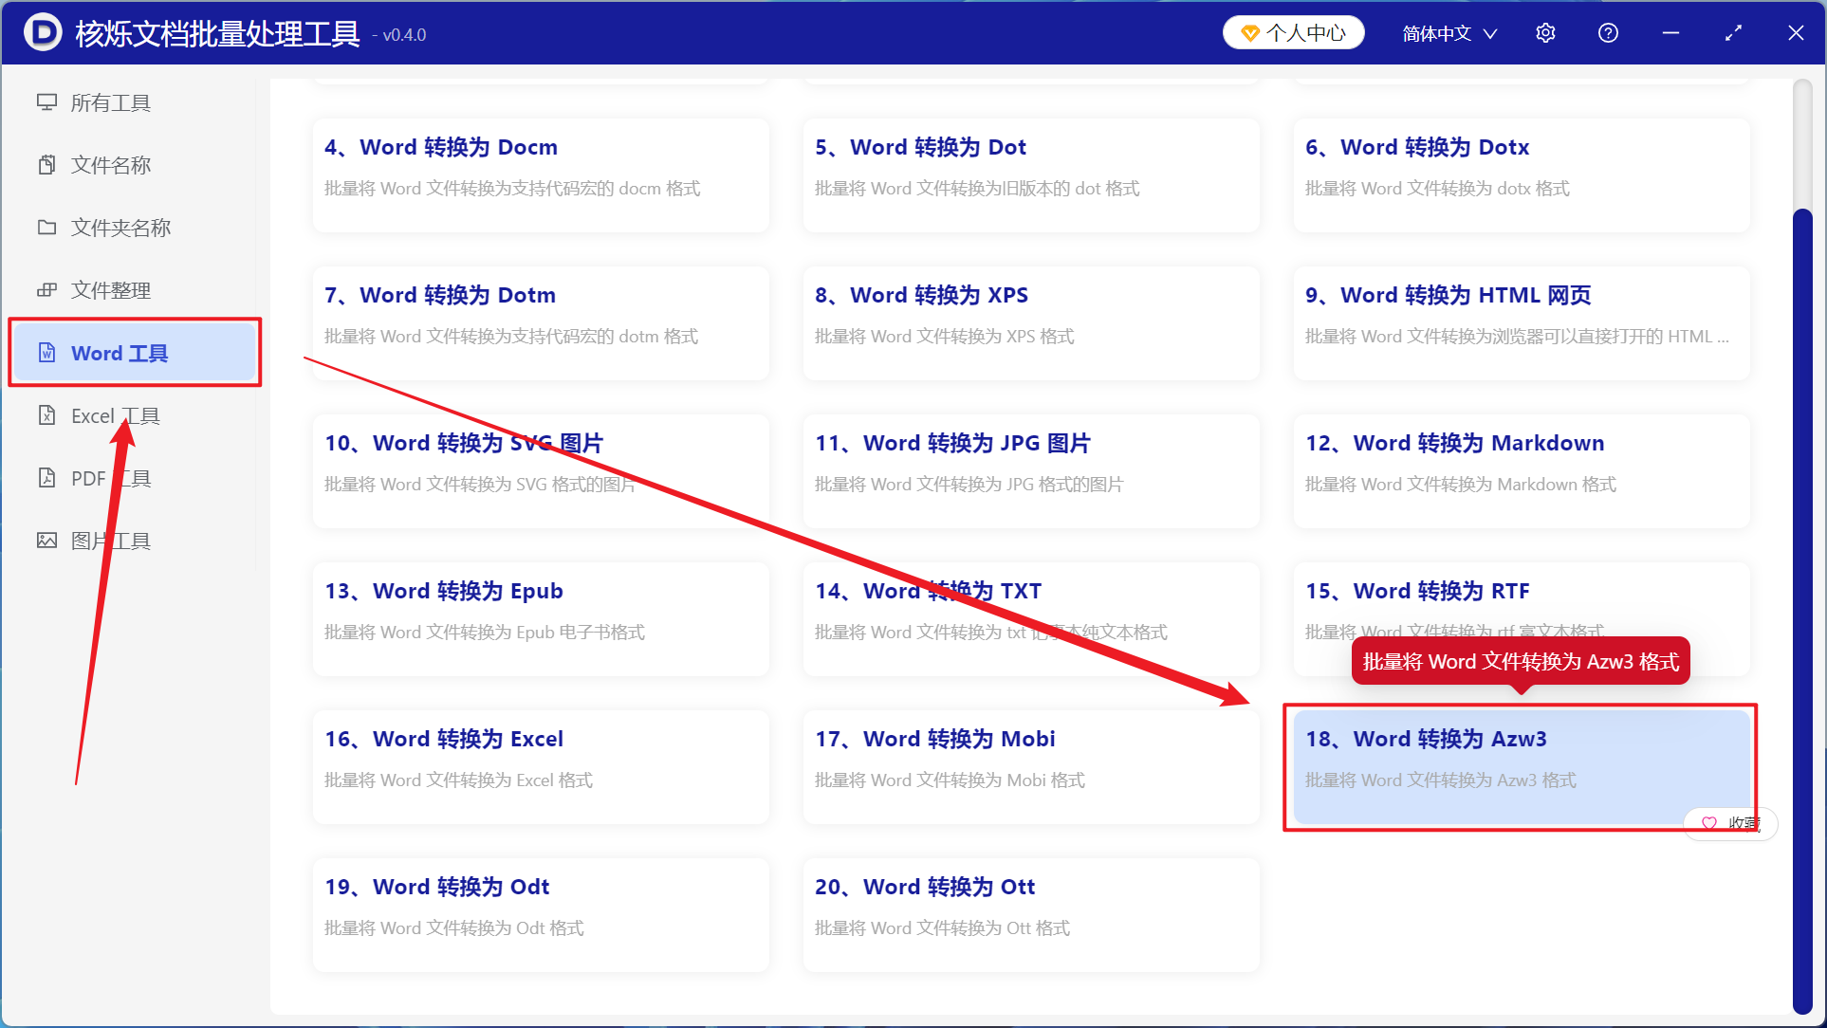The height and width of the screenshot is (1028, 1827).
Task: Open 个人中心 personal center button
Action: click(x=1294, y=33)
